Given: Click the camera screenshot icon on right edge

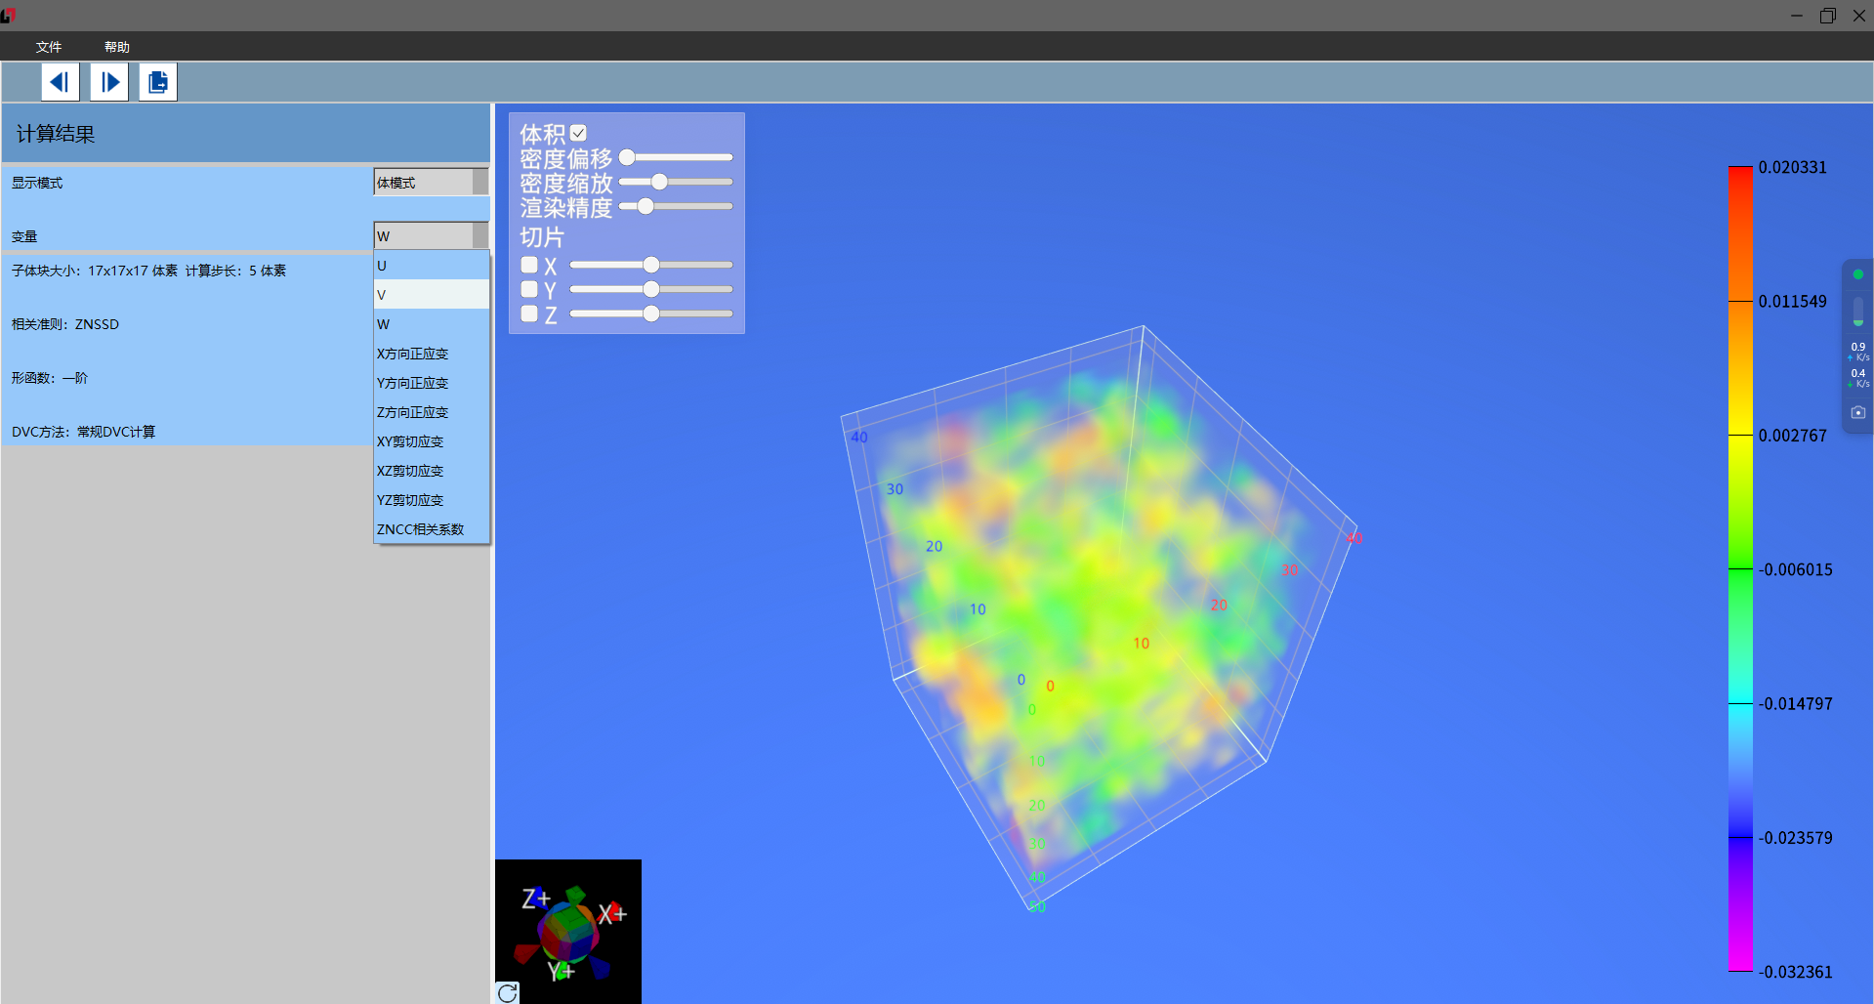Looking at the screenshot, I should (1857, 412).
